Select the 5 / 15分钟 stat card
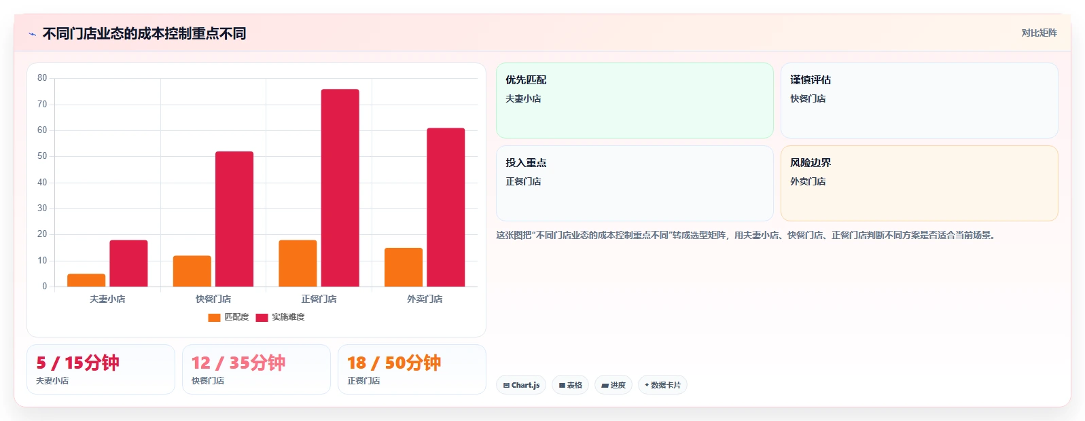 coord(101,369)
